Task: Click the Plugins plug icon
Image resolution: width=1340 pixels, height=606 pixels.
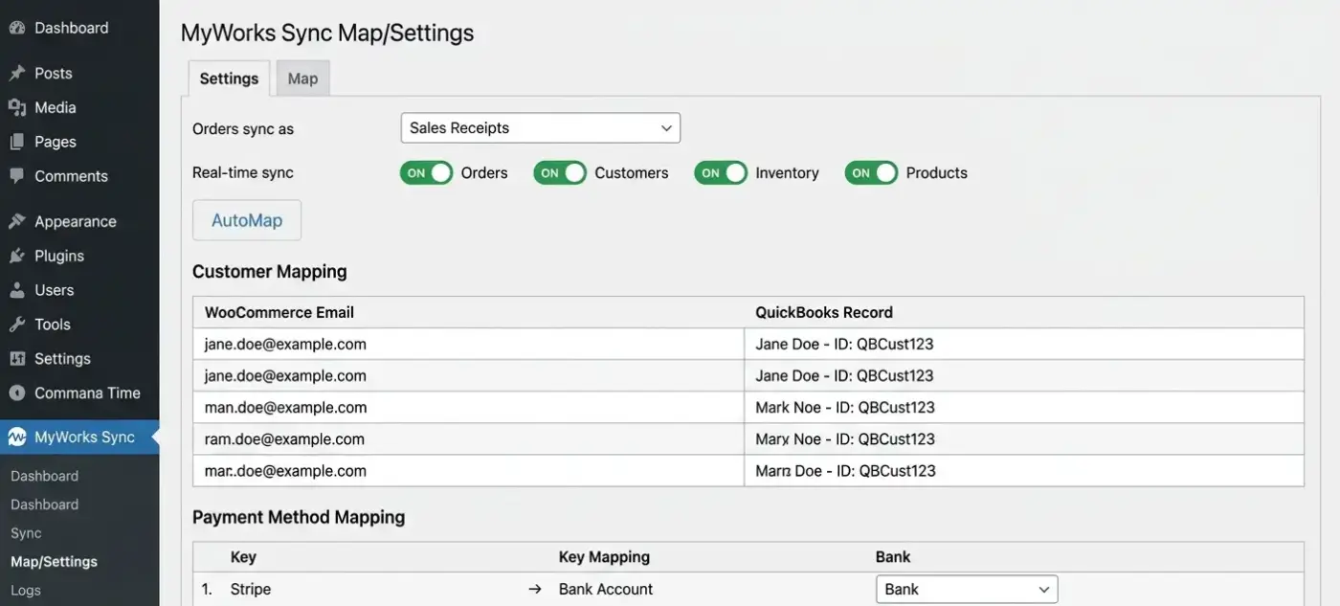Action: 16,256
